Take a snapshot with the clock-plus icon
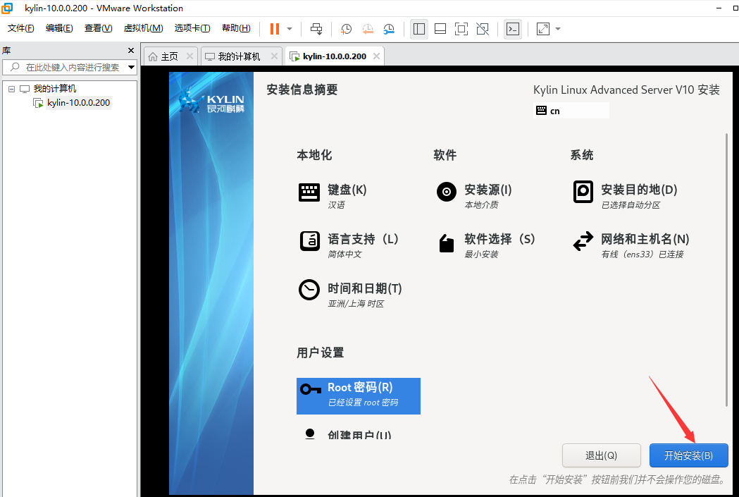 pyautogui.click(x=346, y=29)
